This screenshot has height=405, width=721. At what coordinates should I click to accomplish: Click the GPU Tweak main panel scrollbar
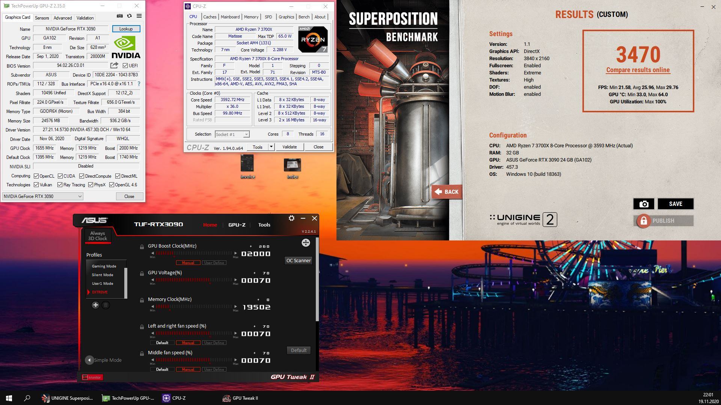(x=317, y=280)
